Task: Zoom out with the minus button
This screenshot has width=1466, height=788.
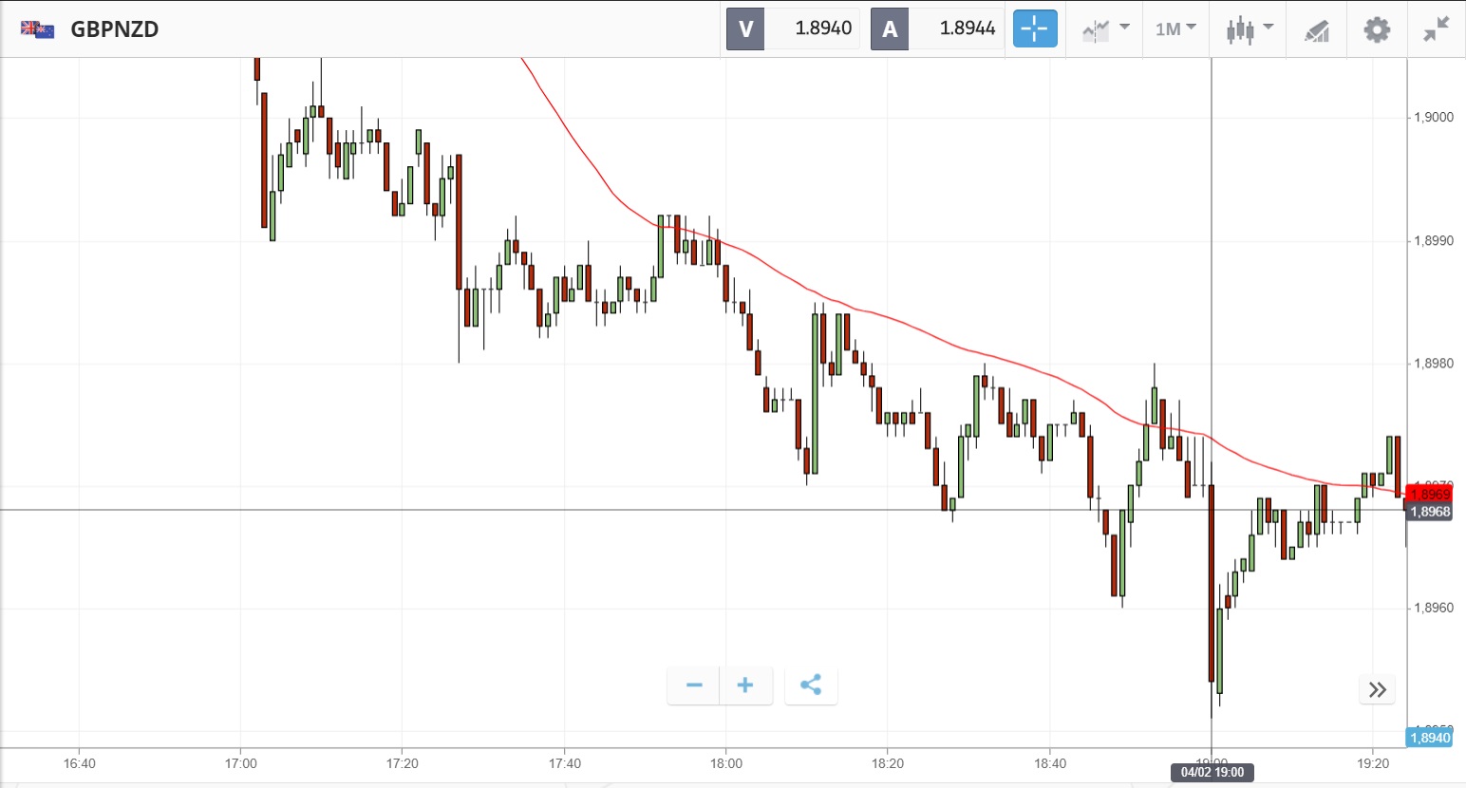Action: click(x=694, y=685)
